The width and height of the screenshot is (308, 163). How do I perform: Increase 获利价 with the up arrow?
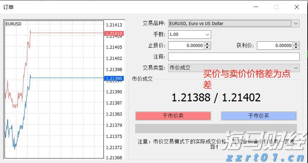click(296, 44)
